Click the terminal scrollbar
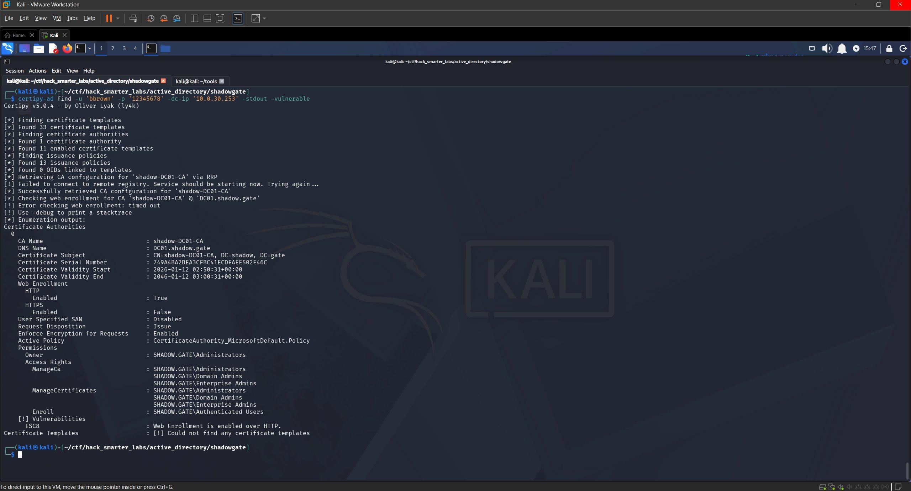Viewport: 911px width, 491px height. pyautogui.click(x=907, y=470)
